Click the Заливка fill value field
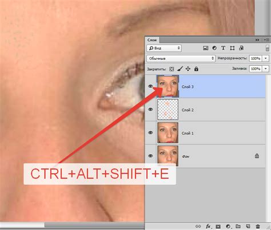Image resolution: width=271 pixels, height=230 pixels. pos(256,68)
